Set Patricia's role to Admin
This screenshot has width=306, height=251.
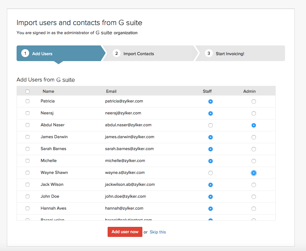pyautogui.click(x=254, y=101)
